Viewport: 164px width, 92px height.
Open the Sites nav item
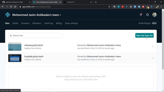point(7,23)
